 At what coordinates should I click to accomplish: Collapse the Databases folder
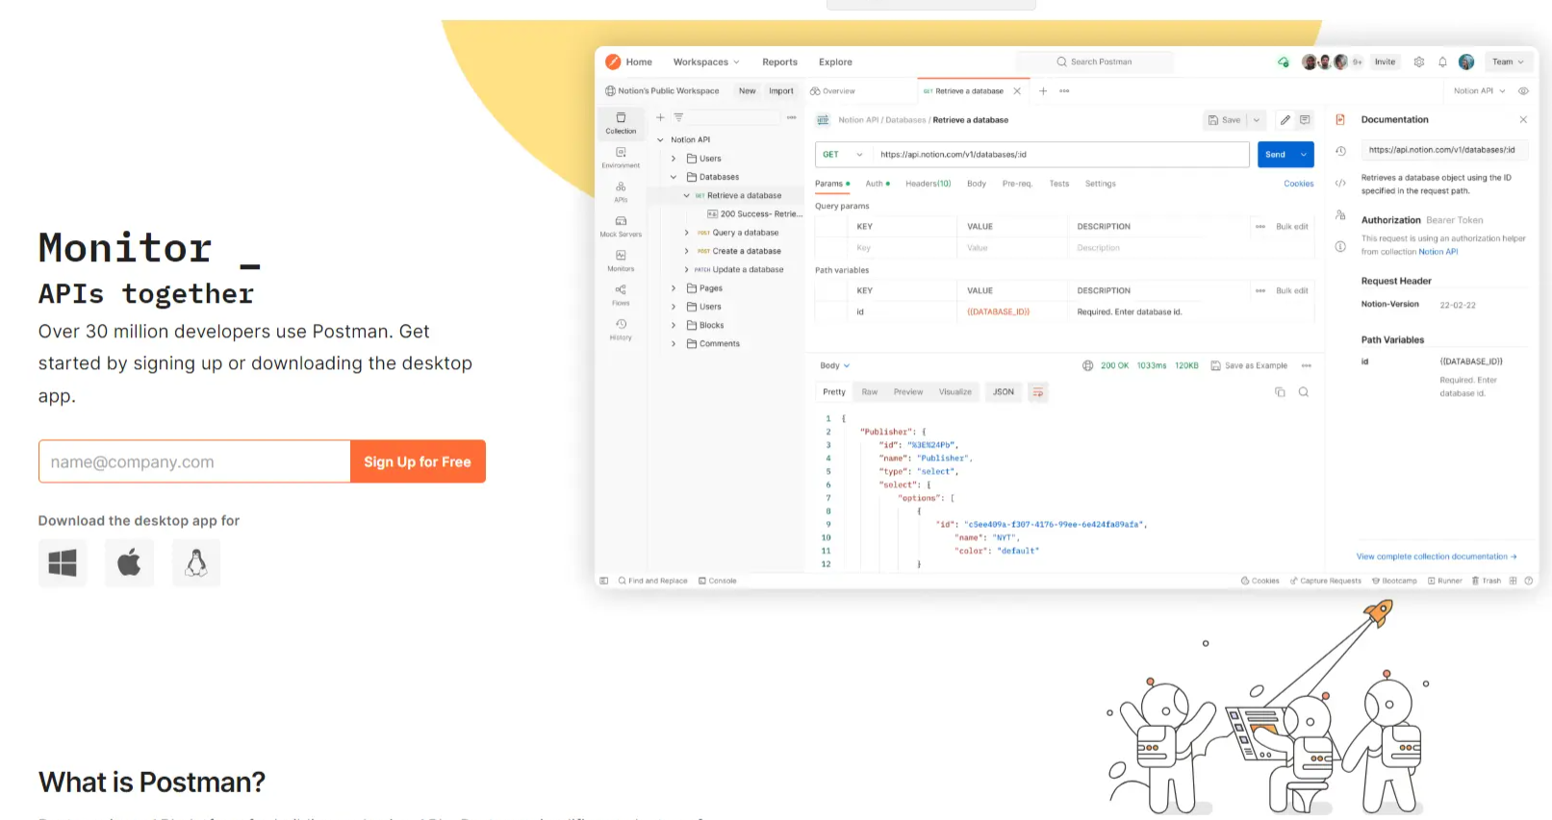coord(674,177)
